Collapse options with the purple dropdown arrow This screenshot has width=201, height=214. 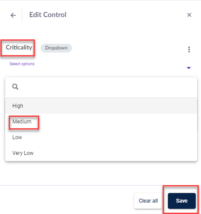pos(189,68)
